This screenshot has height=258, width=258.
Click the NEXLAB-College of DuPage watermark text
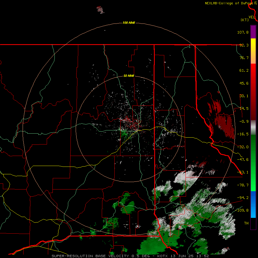229,3
